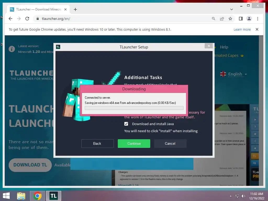Click the 'Saving jre-windows-x64.exe' status text
The height and width of the screenshot is (201, 268).
tap(130, 103)
